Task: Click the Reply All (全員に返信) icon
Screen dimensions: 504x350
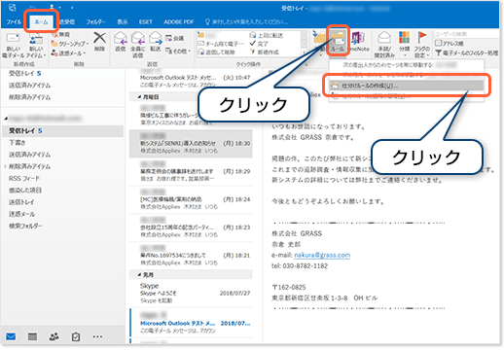Action: pos(138,38)
